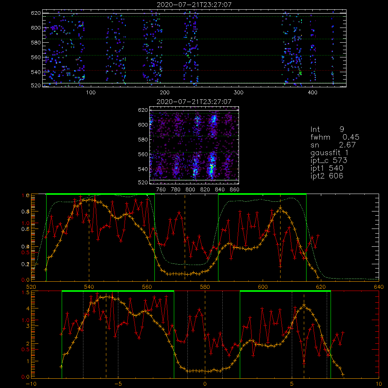Click y-axis label 520 on top image
The image size is (388, 388).
(36, 85)
